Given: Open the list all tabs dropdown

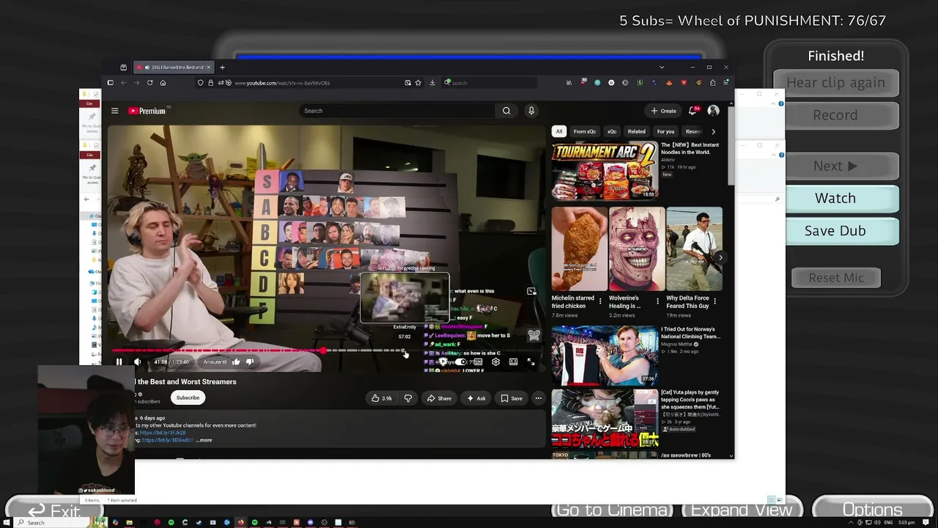Looking at the screenshot, I should [x=662, y=67].
